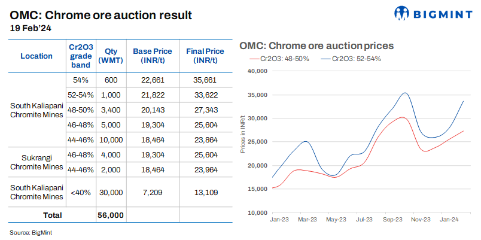Click the BIGMINT brand name text
The height and width of the screenshot is (240, 481).
coord(440,13)
